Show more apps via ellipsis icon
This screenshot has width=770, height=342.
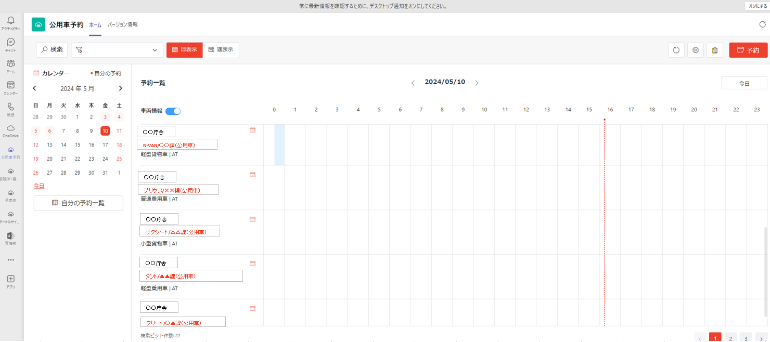tap(11, 260)
